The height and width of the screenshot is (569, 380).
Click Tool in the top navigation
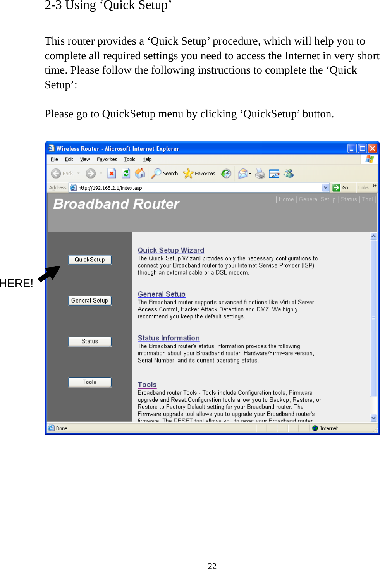pyautogui.click(x=367, y=199)
